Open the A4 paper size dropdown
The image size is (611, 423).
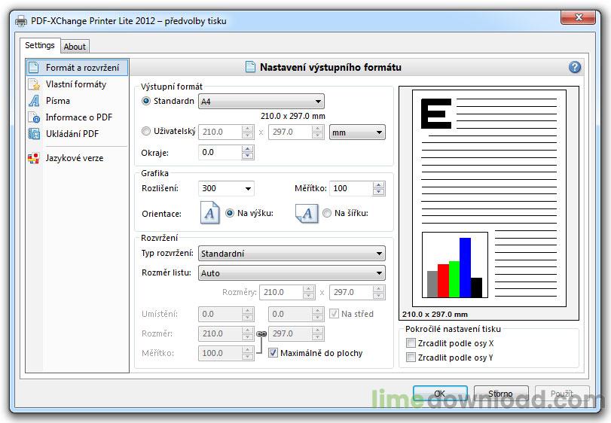click(261, 102)
